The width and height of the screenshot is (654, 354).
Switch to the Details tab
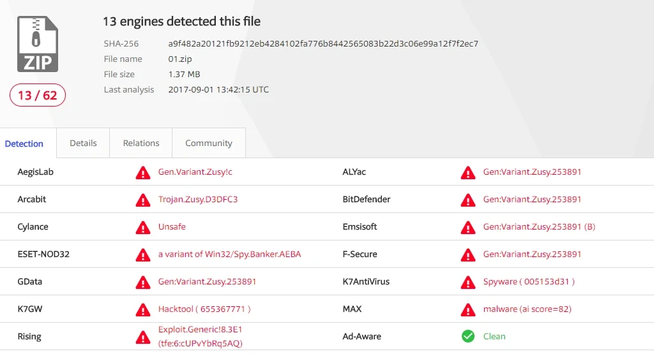click(83, 143)
